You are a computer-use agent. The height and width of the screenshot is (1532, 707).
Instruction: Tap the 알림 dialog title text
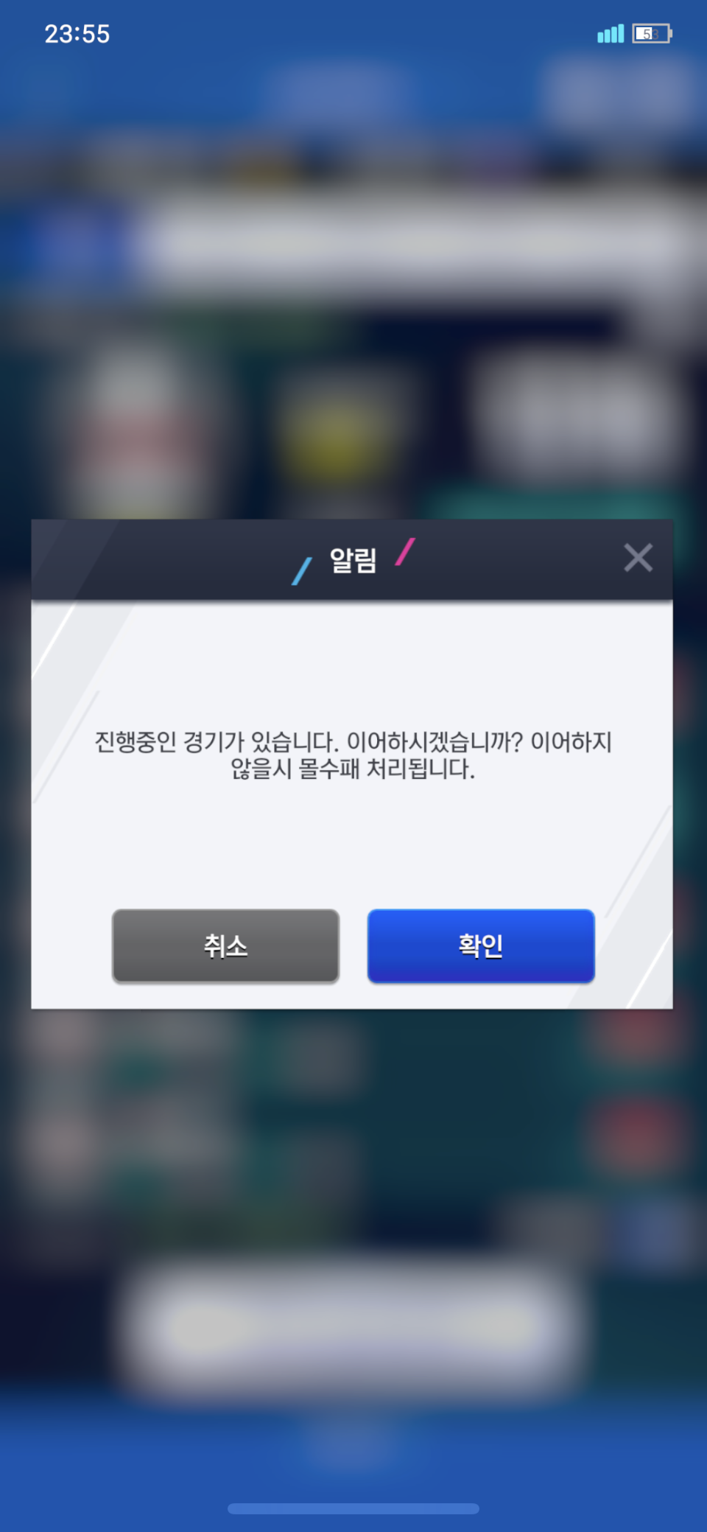pyautogui.click(x=353, y=560)
